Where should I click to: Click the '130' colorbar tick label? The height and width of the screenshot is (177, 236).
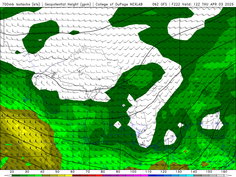point(179,172)
